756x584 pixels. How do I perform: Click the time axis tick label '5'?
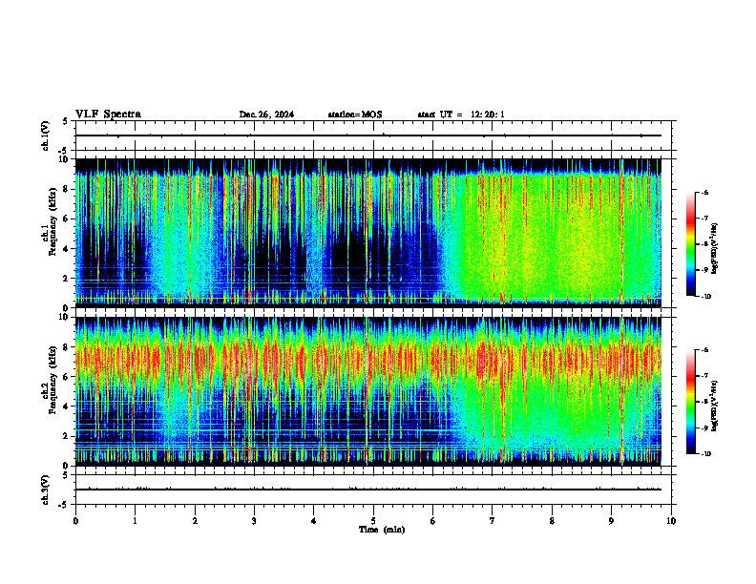pos(373,521)
